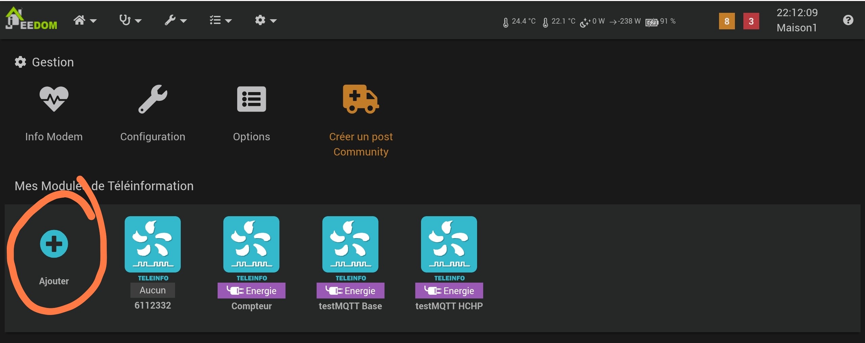Click Créer un post Community link
This screenshot has width=865, height=343.
point(361,144)
